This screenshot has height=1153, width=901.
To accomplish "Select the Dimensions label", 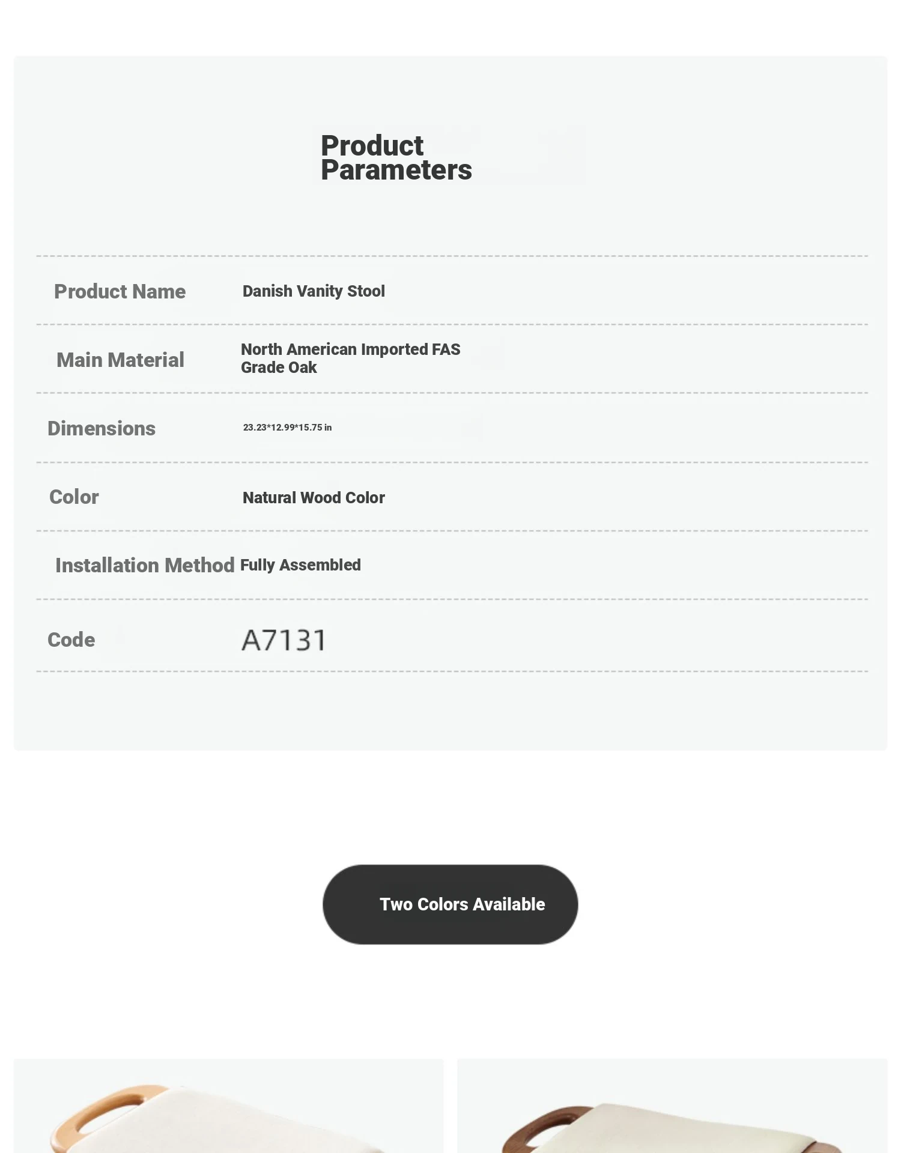I will coord(102,429).
